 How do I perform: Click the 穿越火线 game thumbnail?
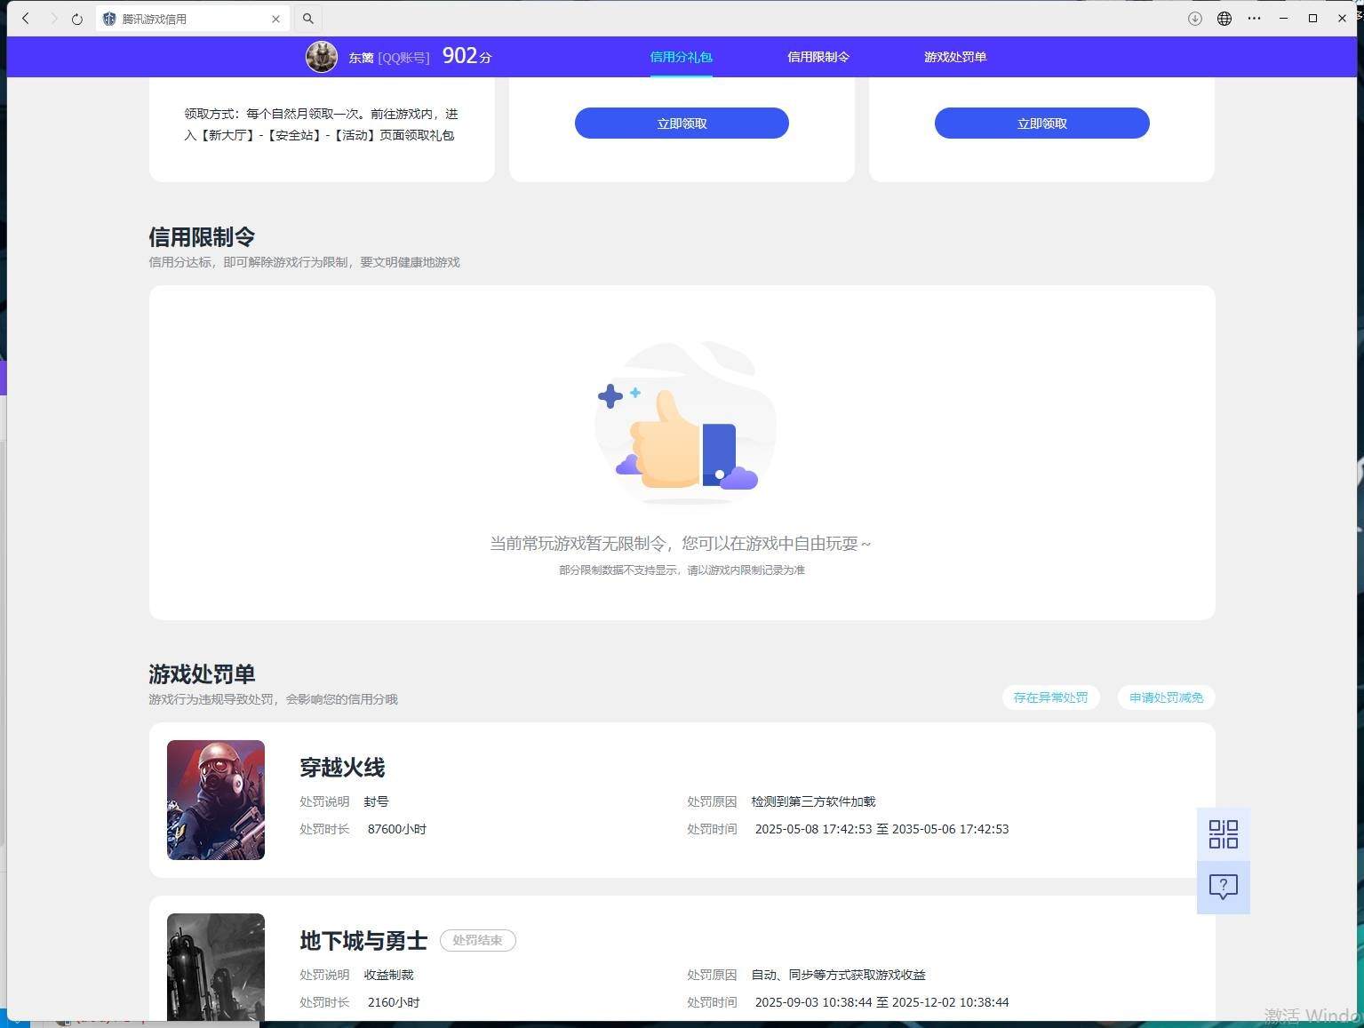[216, 800]
